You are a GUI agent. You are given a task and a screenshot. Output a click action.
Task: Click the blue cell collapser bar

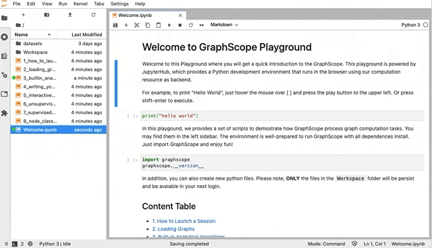[x=116, y=83]
